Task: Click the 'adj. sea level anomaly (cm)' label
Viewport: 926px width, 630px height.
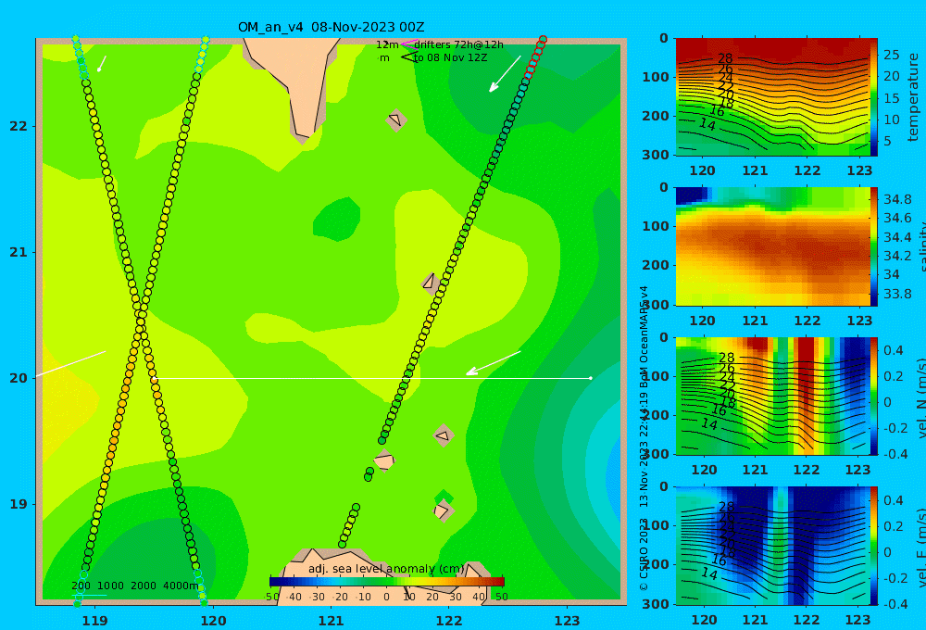Action: pyautogui.click(x=386, y=569)
